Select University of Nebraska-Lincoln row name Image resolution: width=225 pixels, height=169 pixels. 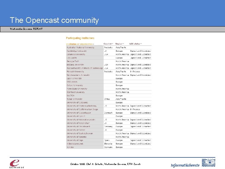pyautogui.click(x=81, y=120)
